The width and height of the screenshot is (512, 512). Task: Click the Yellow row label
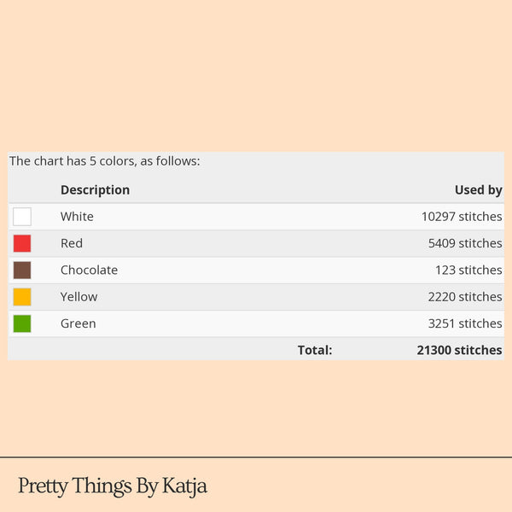tap(79, 297)
